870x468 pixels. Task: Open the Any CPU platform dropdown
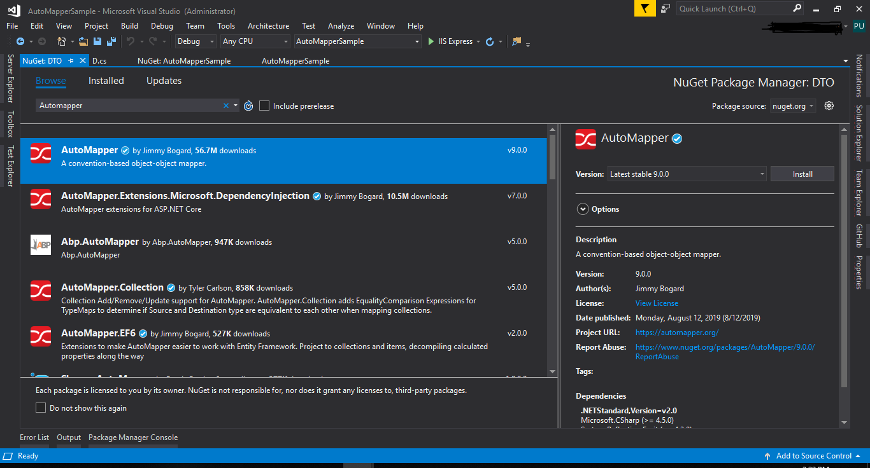coord(255,41)
